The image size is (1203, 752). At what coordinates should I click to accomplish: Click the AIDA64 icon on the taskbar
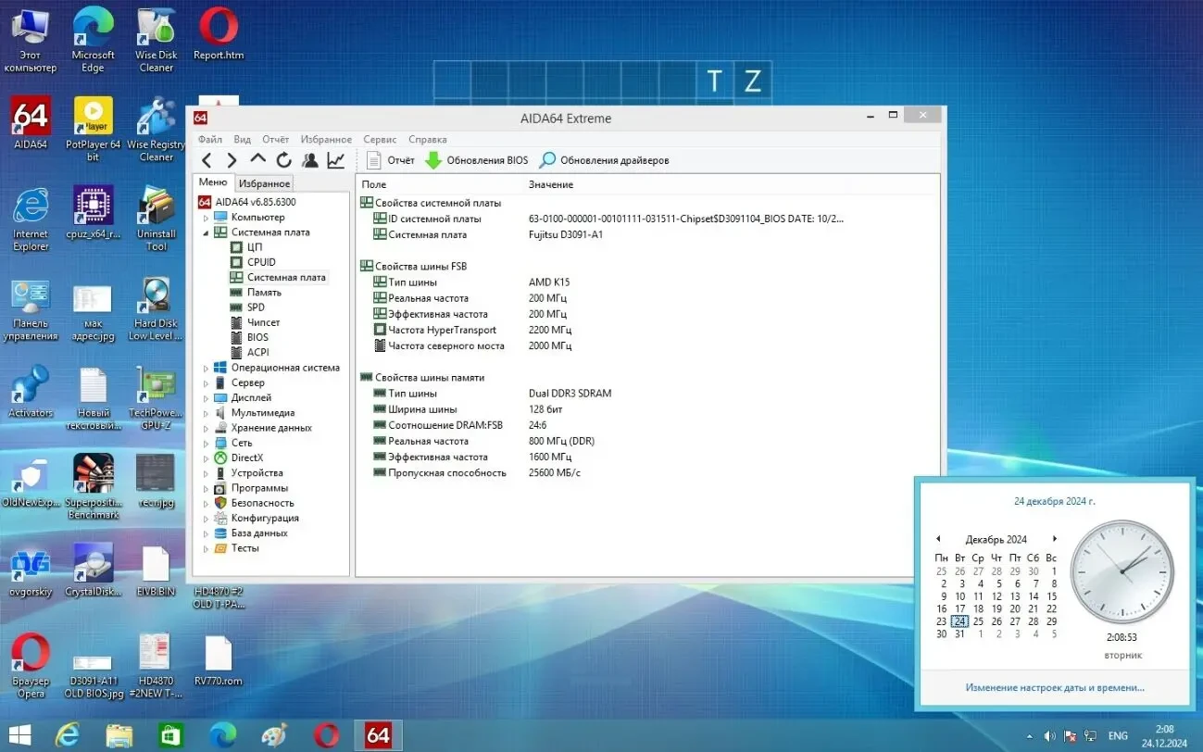[378, 734]
